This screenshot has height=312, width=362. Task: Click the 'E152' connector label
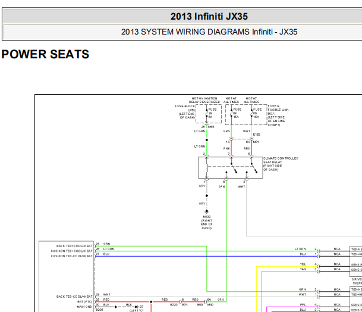pyautogui.click(x=256, y=135)
